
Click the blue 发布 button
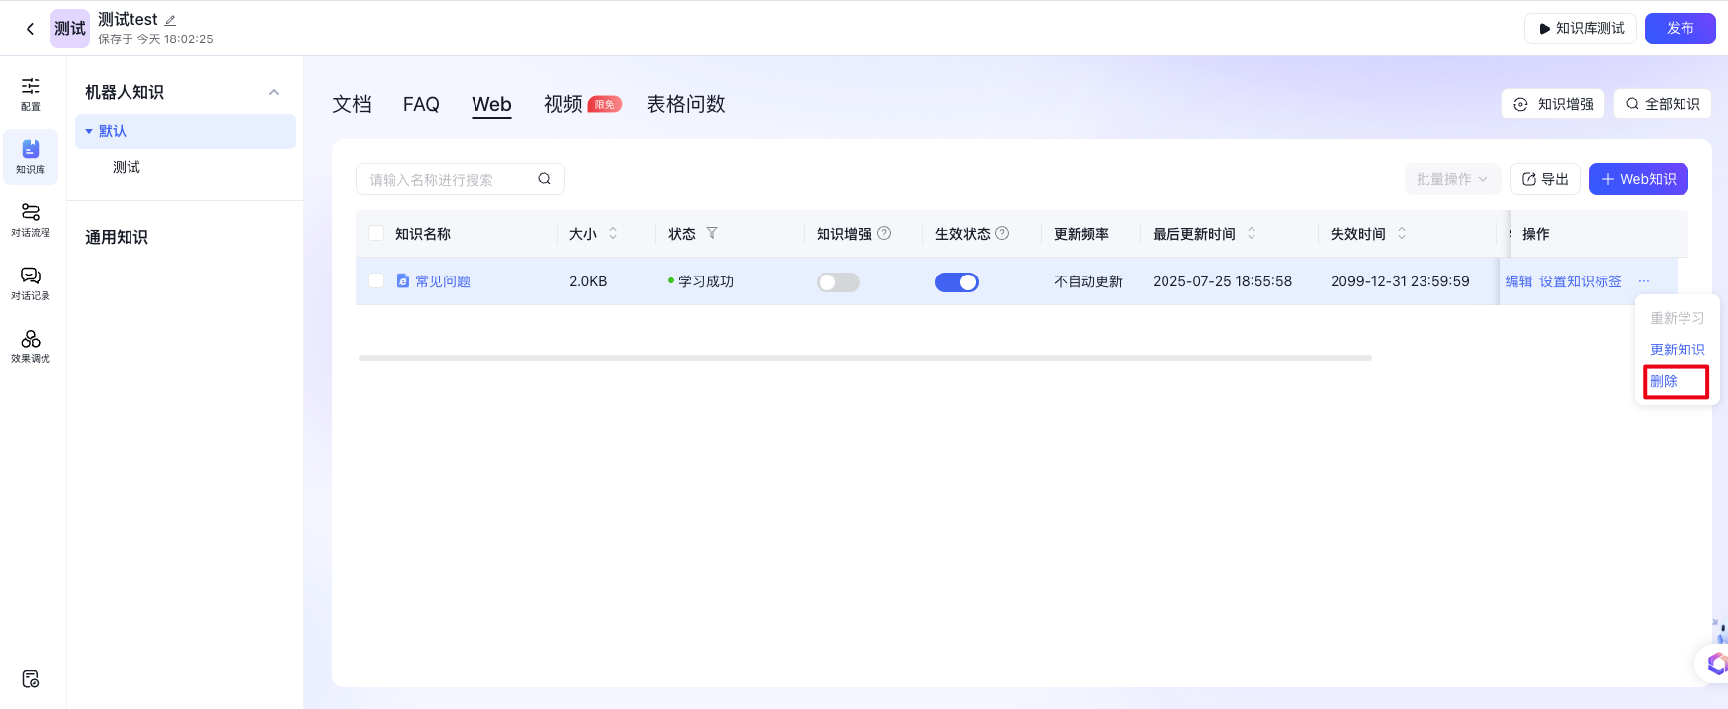(x=1679, y=29)
